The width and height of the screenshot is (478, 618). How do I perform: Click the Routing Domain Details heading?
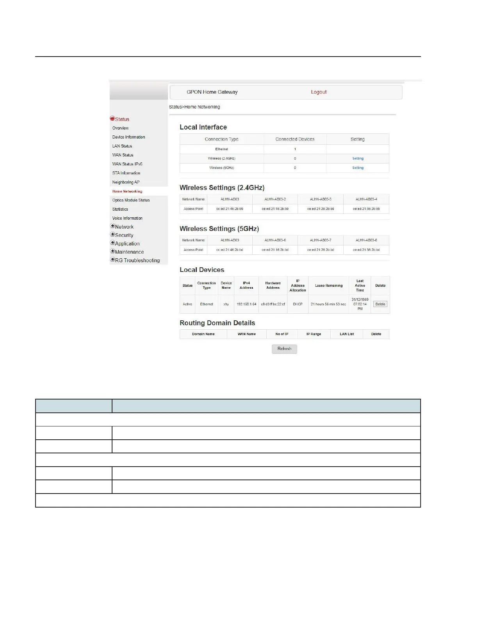217,323
